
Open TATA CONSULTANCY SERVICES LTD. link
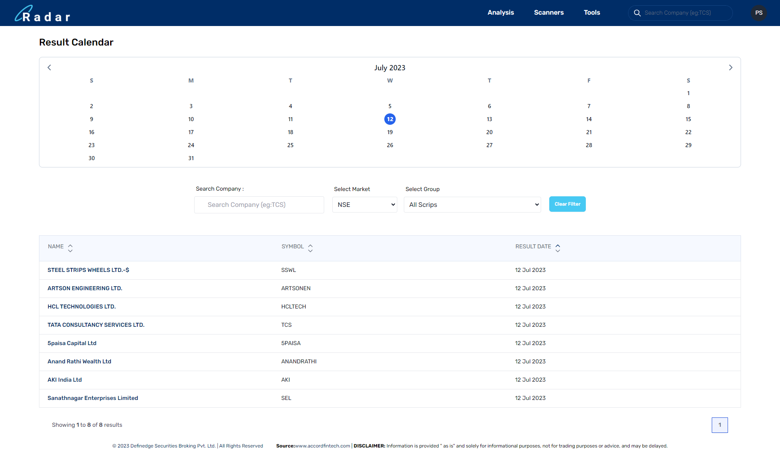(96, 325)
